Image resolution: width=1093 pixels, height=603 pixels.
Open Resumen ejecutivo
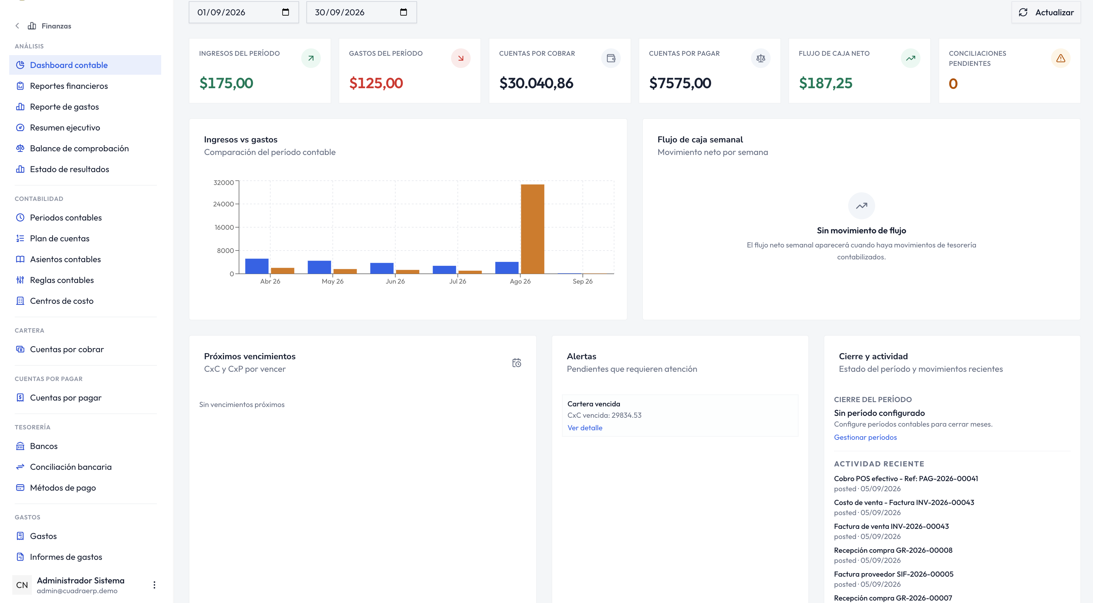(x=85, y=127)
